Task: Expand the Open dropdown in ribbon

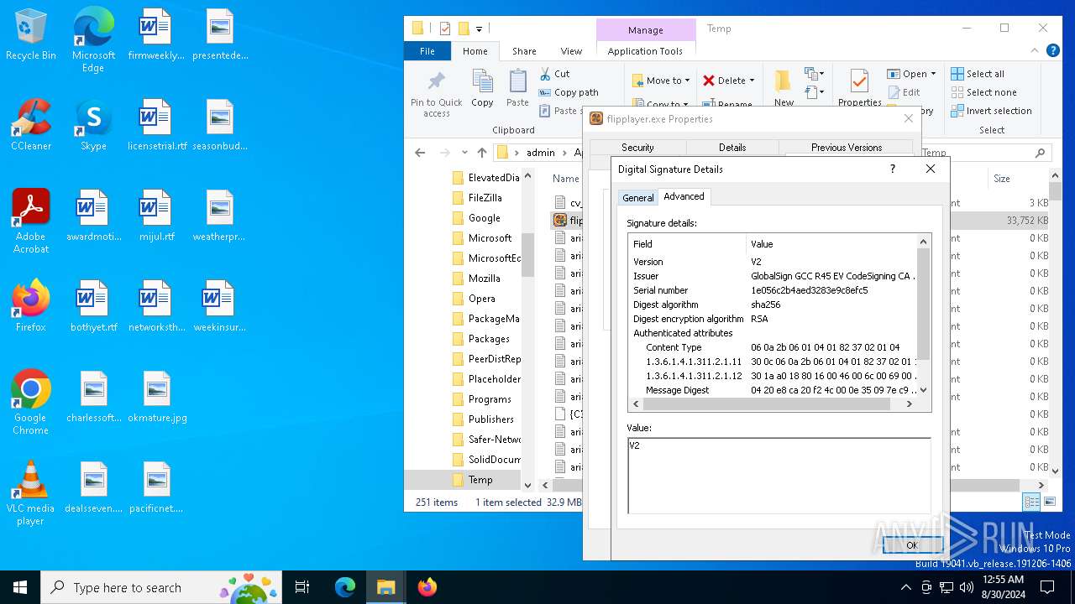Action: pos(933,74)
